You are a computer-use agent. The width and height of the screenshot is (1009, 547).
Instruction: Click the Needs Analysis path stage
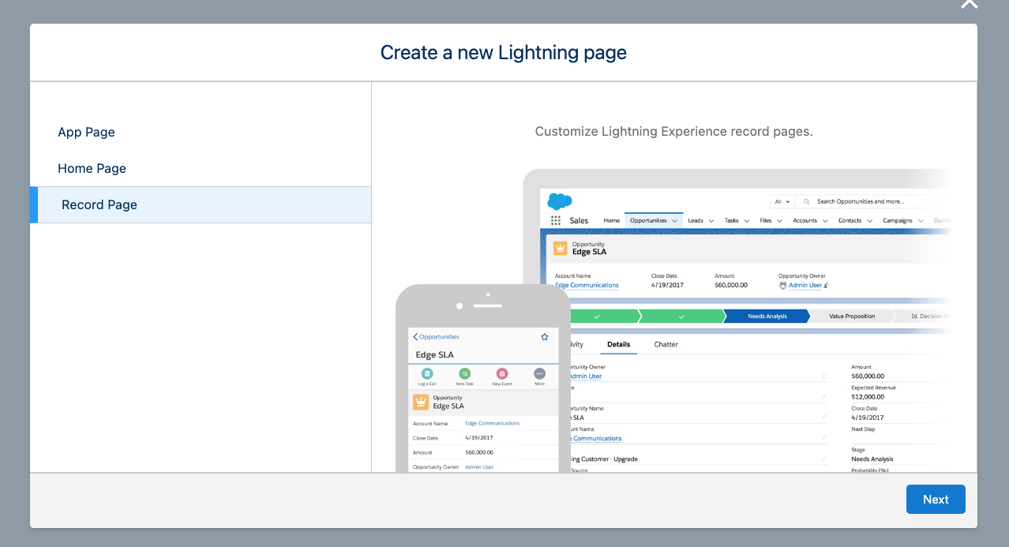tap(766, 316)
